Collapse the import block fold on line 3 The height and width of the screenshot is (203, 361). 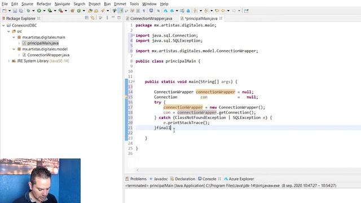pos(134,35)
